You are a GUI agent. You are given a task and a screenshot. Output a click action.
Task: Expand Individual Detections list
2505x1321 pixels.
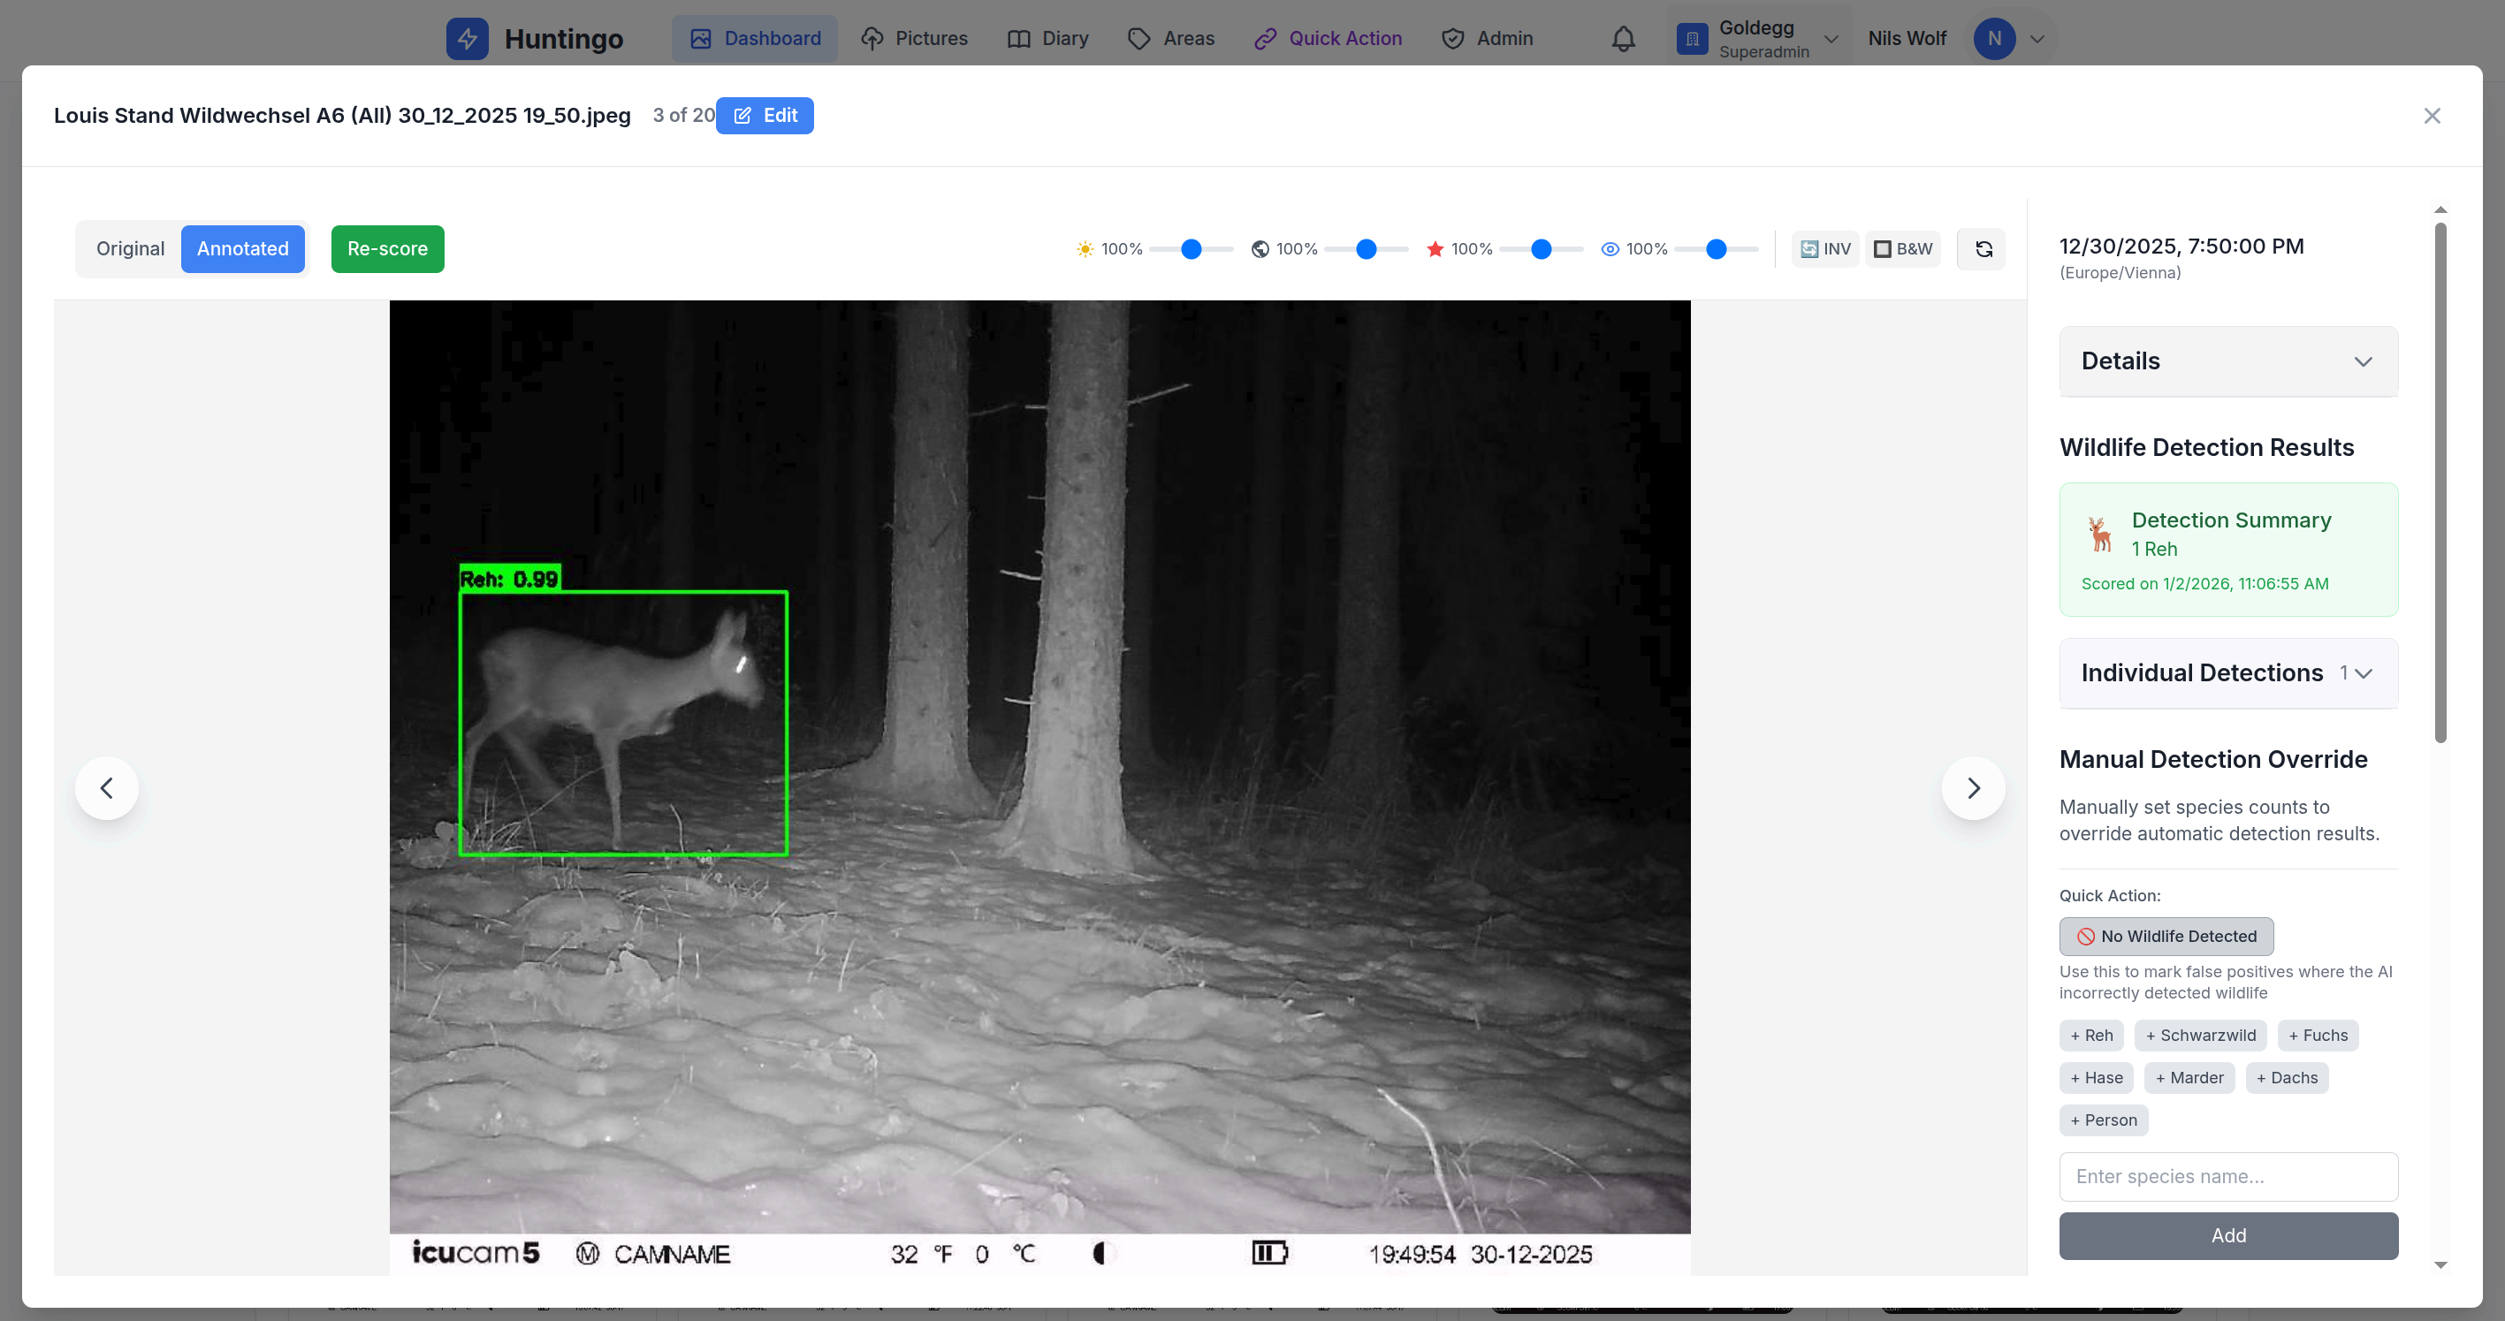point(2227,673)
